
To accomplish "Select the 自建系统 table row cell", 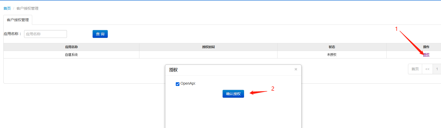I will pos(71,55).
